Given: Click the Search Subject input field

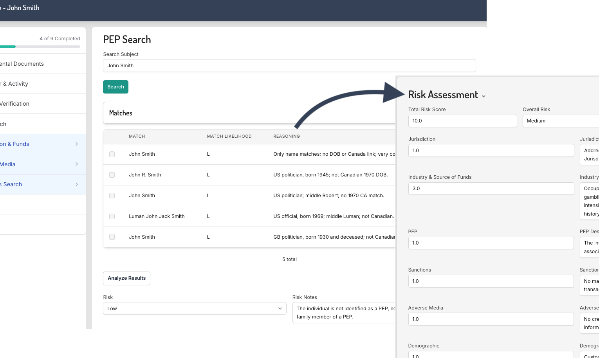Looking at the screenshot, I should [289, 66].
